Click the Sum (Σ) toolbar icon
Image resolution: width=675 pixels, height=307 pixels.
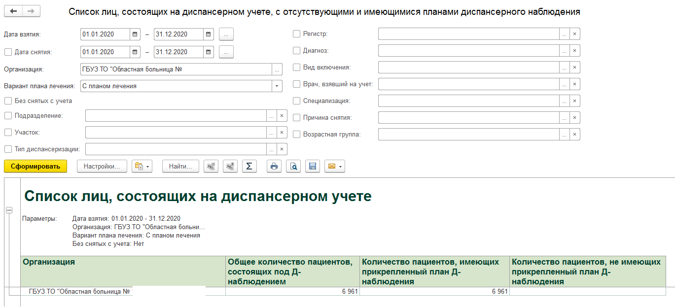[249, 167]
